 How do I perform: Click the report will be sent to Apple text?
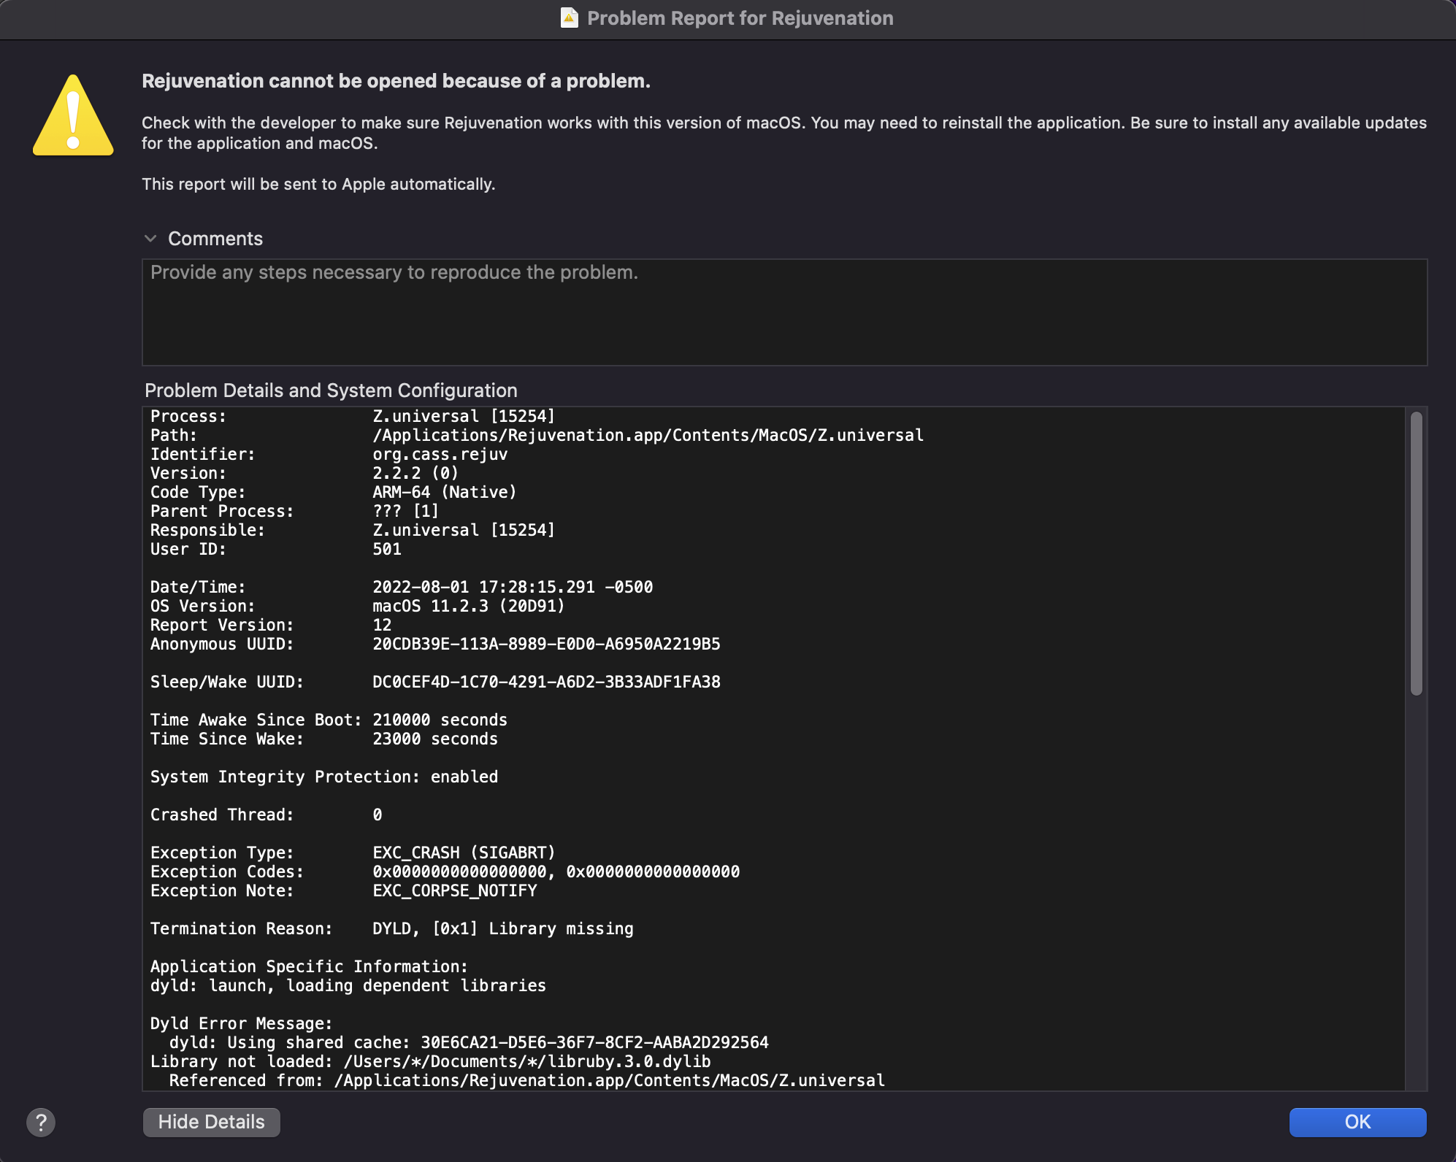pyautogui.click(x=318, y=184)
